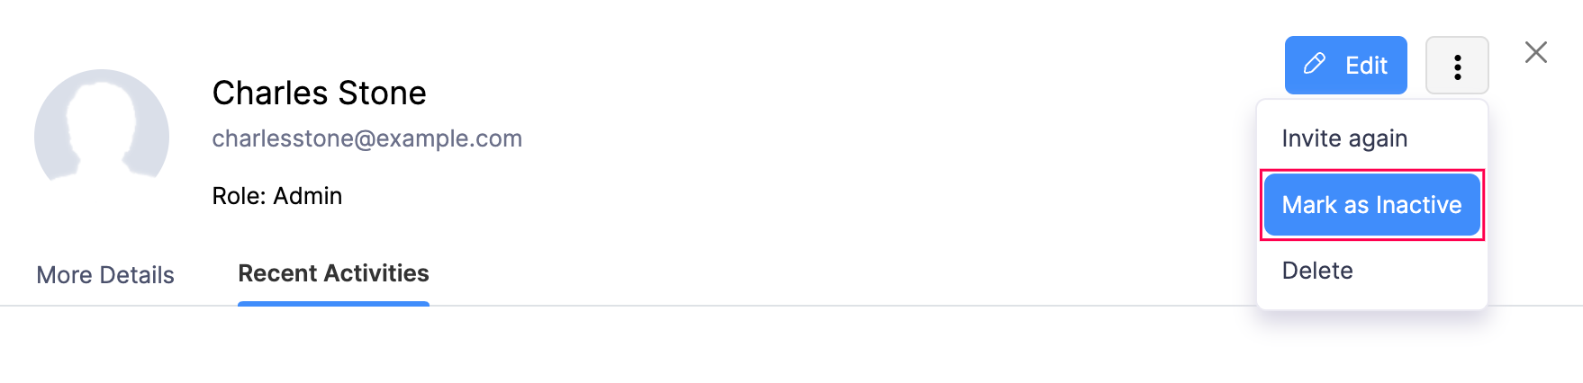Click the word Admin in role text
1583x383 pixels.
308,196
